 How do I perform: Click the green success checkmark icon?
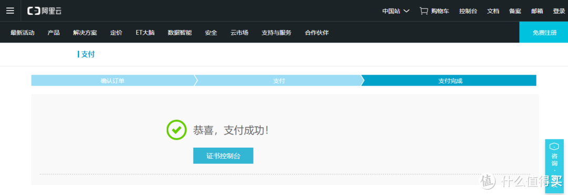176,130
